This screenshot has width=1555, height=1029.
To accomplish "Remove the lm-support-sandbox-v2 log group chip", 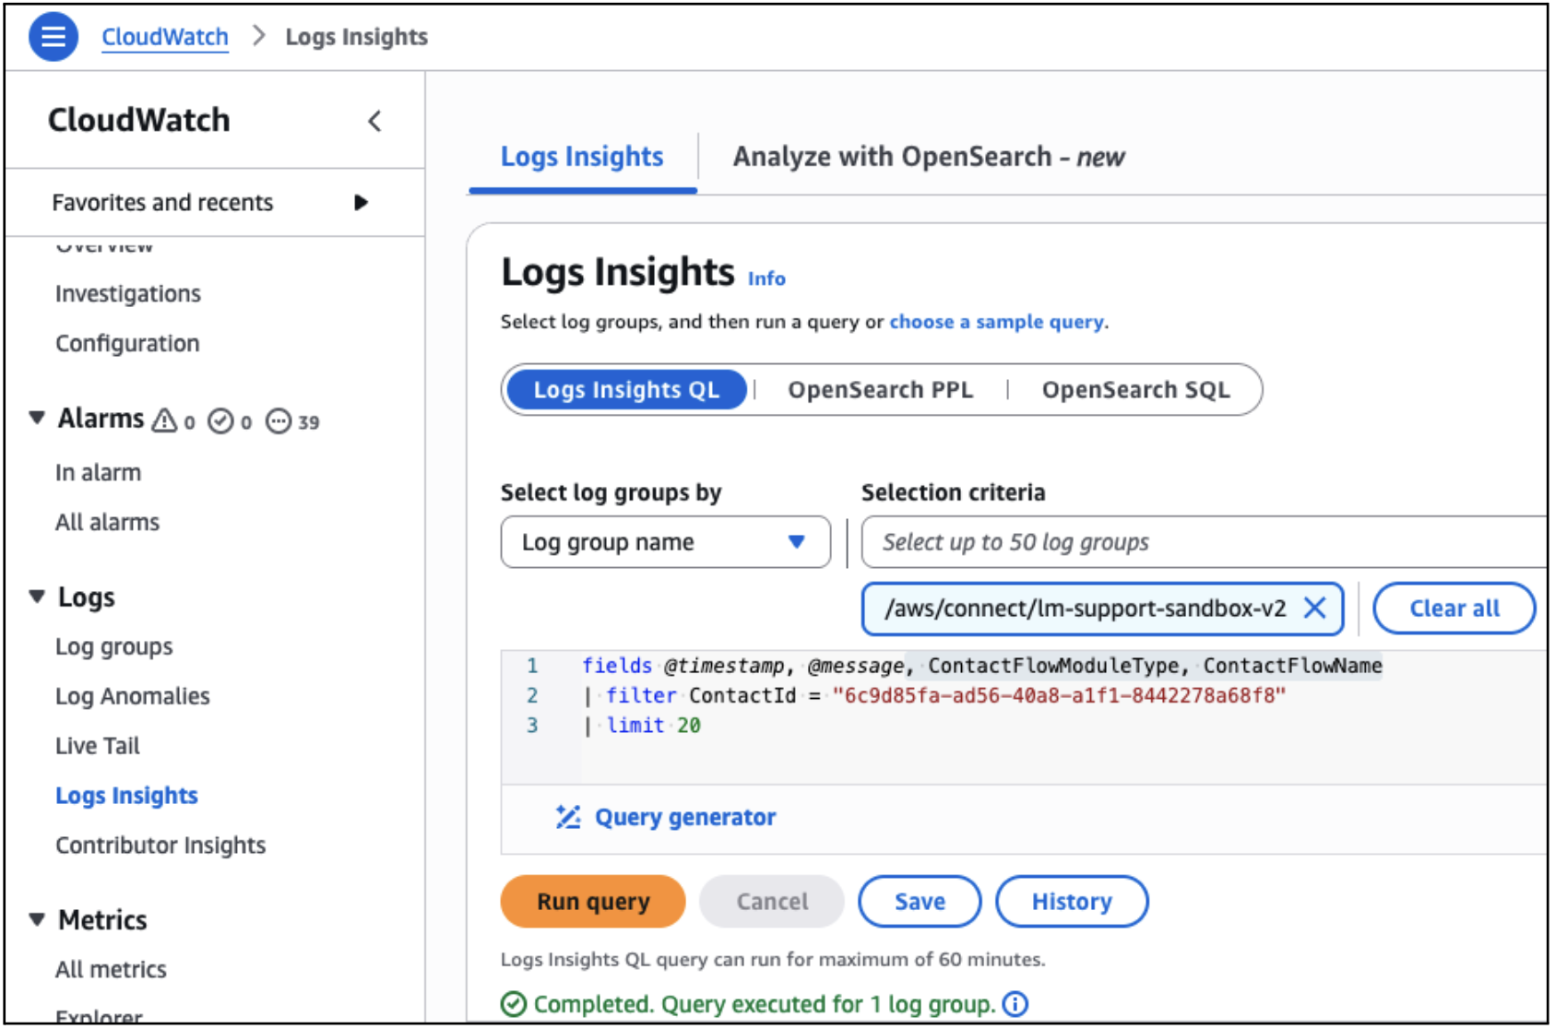I will coord(1314,608).
